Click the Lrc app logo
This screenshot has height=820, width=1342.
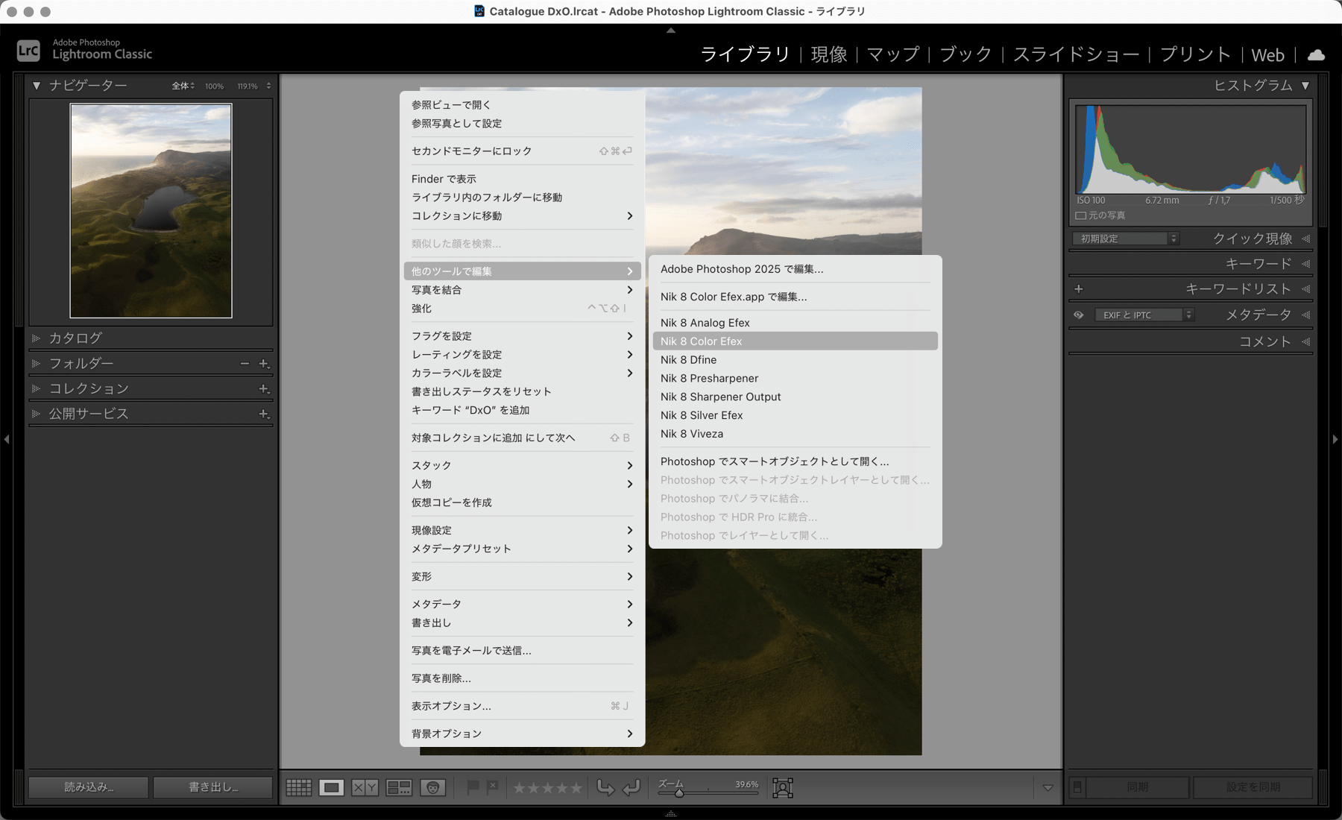coord(28,51)
